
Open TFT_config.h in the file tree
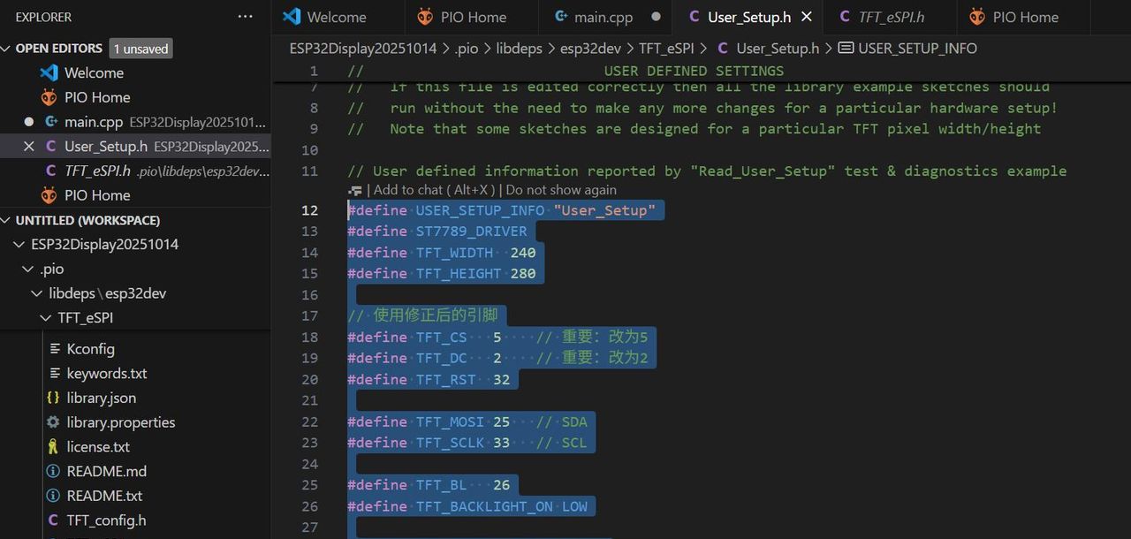tap(106, 520)
